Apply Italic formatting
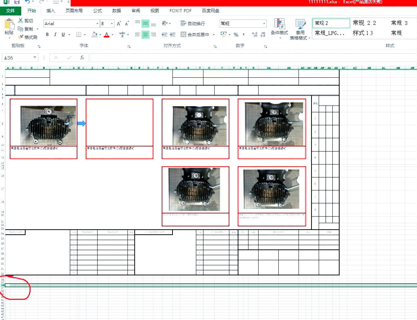Viewport: 417px width, 320px height. tap(55, 35)
